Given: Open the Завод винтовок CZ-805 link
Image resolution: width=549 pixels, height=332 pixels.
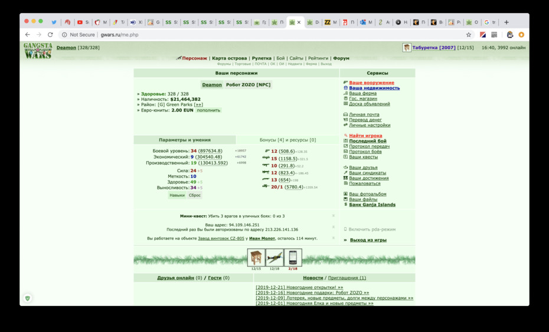Looking at the screenshot, I should (221, 238).
